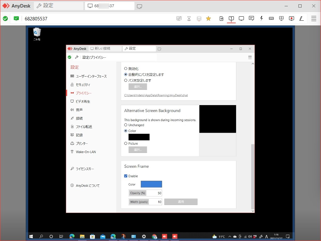Toggle the gold favorite star

point(208,19)
